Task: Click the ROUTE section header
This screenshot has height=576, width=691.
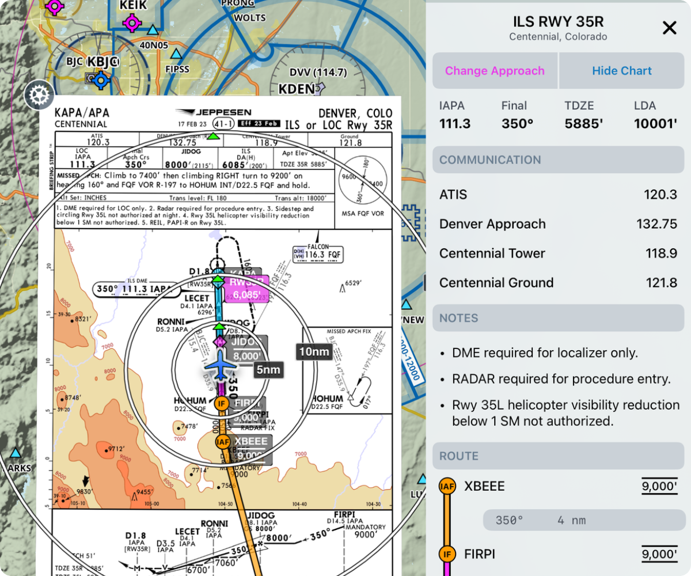Action: (558, 456)
